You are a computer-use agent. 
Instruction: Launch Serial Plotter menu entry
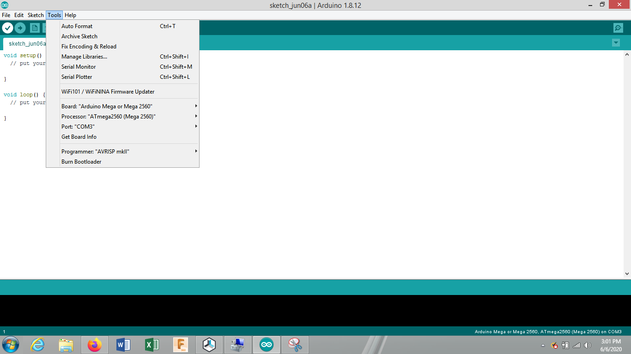coord(123,77)
